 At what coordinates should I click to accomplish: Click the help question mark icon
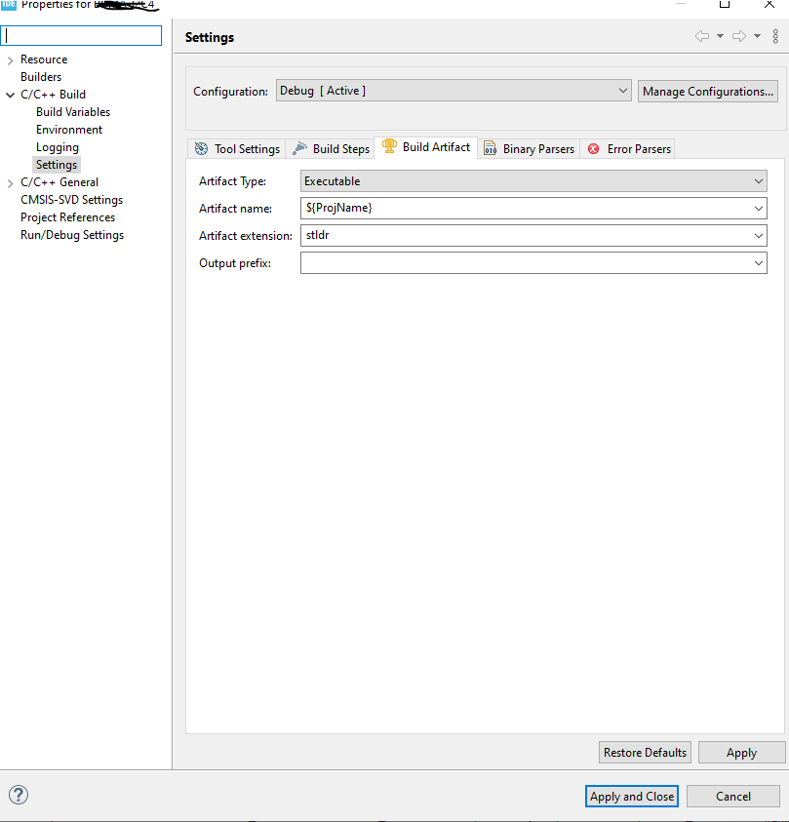18,796
